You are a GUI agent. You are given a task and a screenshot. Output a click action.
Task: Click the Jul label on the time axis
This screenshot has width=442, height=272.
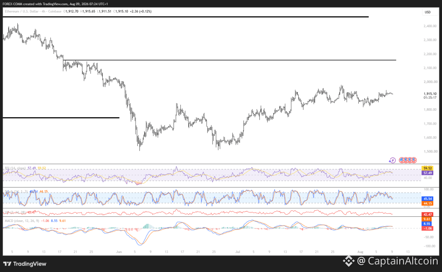click(238, 252)
